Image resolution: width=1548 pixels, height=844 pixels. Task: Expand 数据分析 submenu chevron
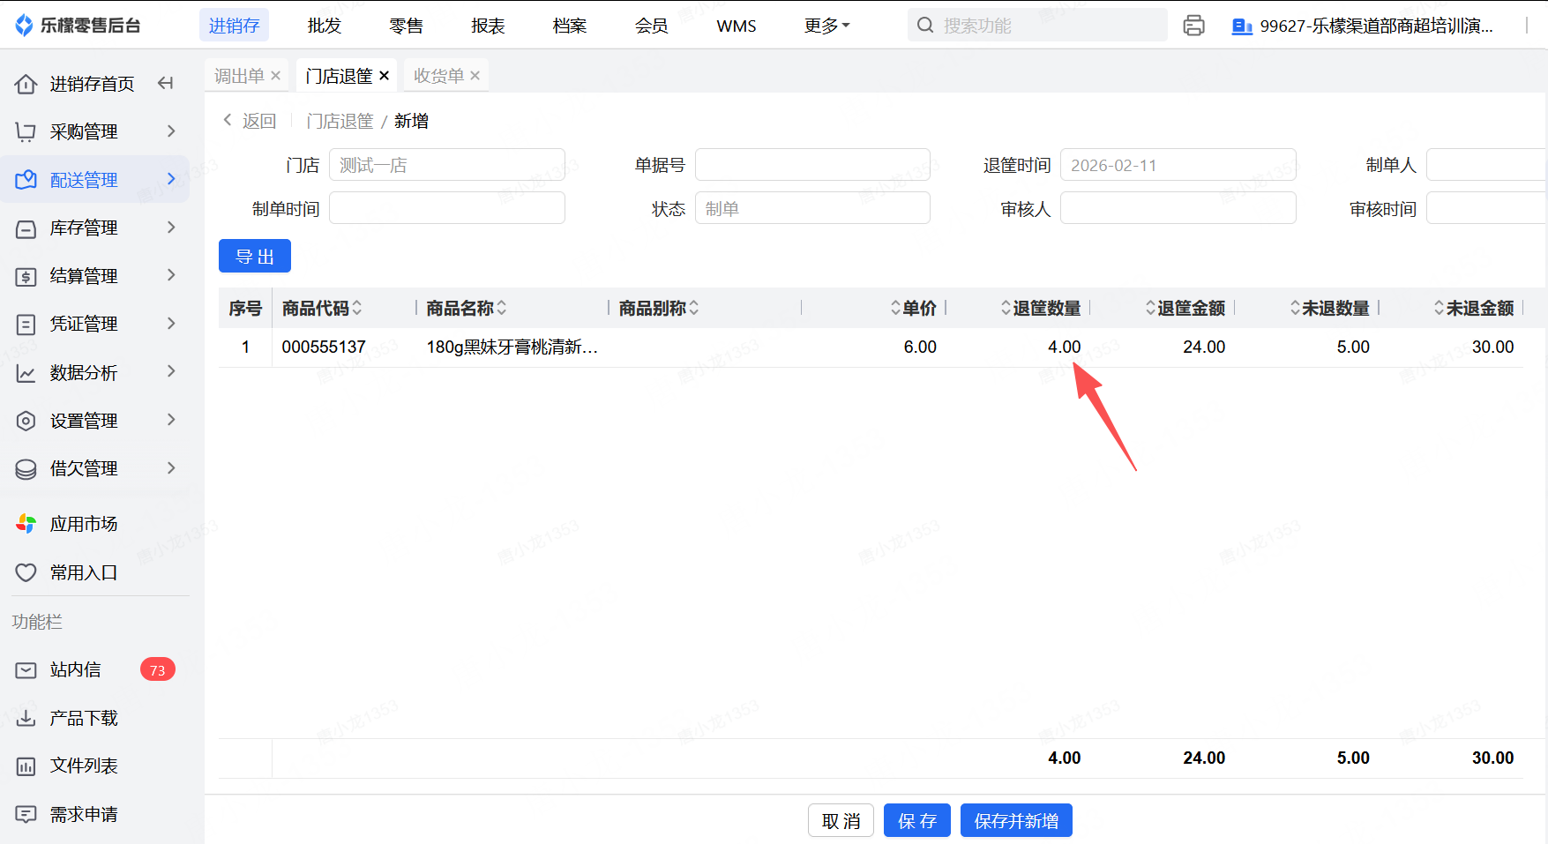(171, 371)
